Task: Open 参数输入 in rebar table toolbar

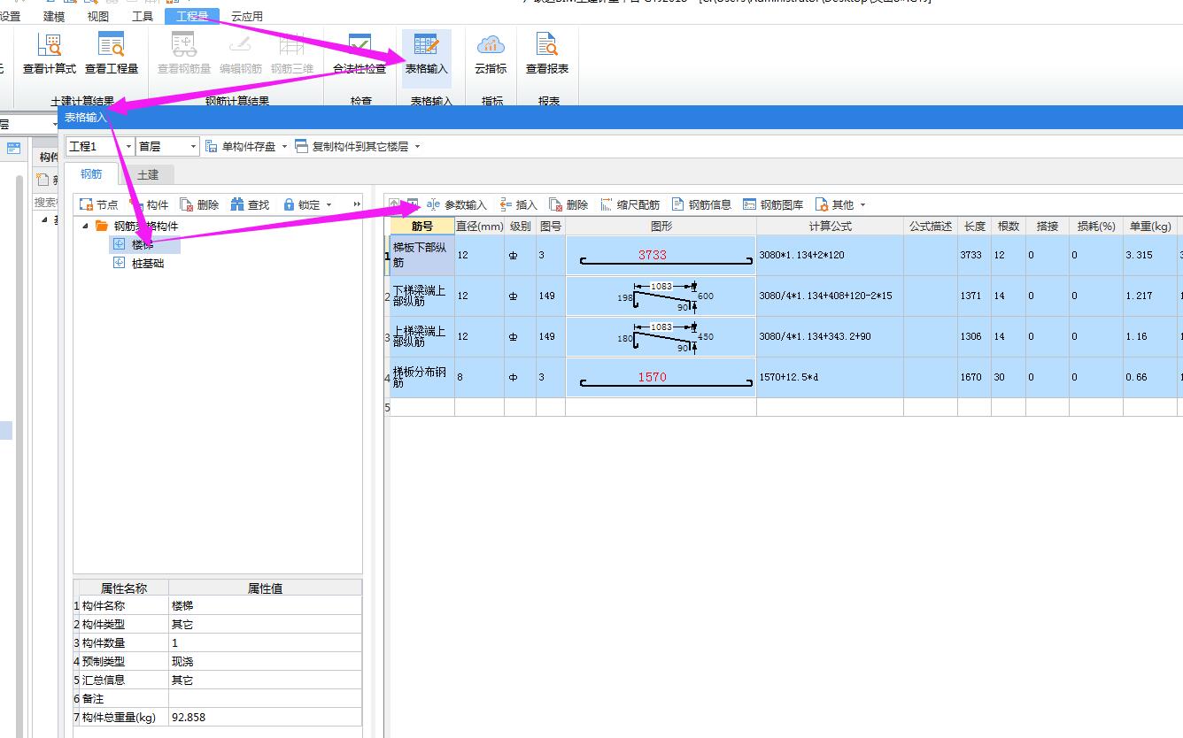Action: click(x=457, y=204)
